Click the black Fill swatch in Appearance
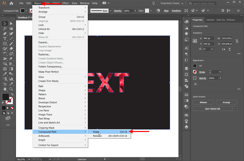The image size is (244, 161). (195, 65)
